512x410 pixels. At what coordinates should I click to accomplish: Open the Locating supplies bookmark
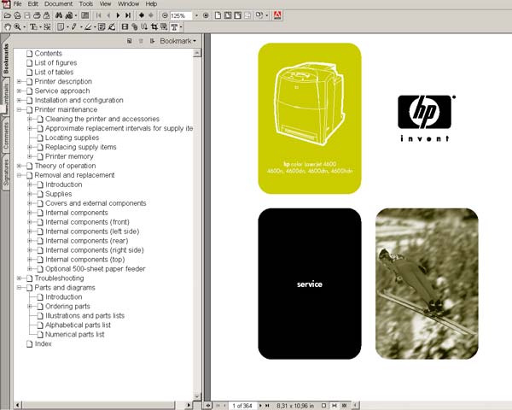tap(72, 138)
